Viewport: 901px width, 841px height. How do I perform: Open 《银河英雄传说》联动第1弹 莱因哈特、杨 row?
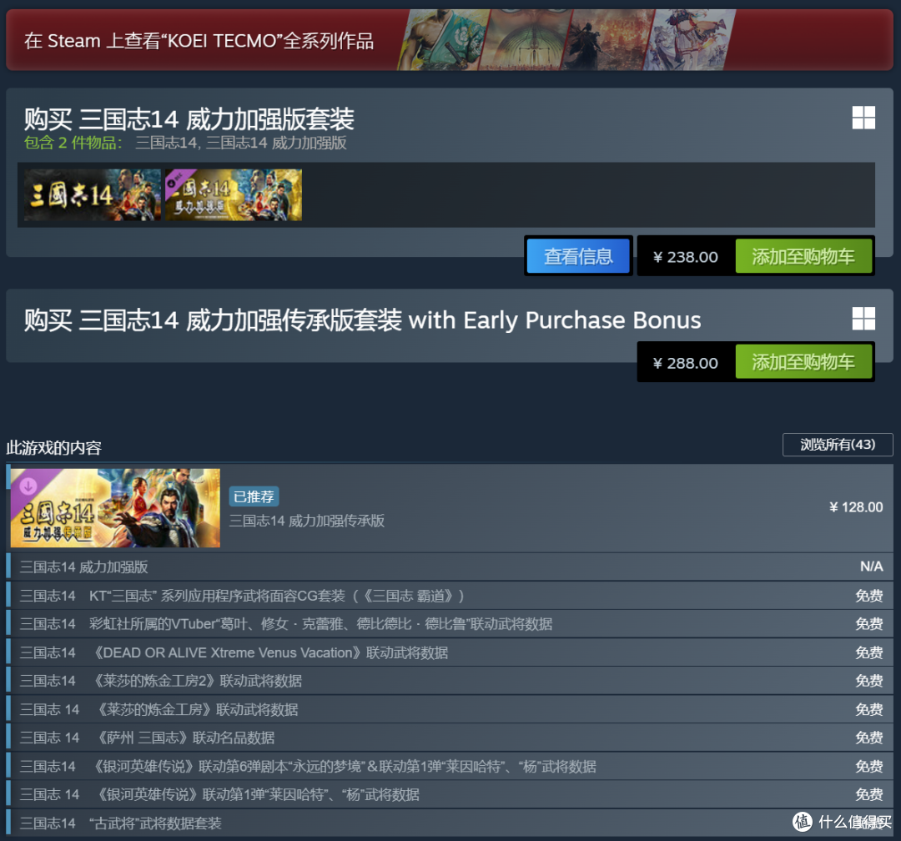[x=450, y=794]
